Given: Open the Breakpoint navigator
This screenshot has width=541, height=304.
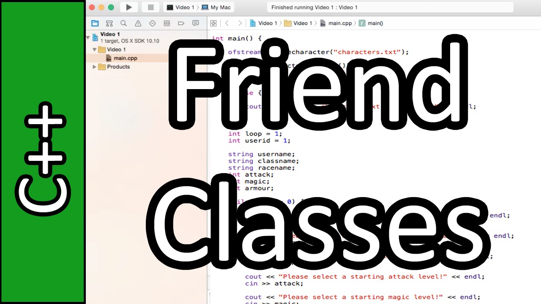Looking at the screenshot, I should coord(181,23).
